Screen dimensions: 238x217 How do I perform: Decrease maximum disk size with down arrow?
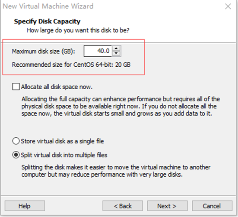tap(116, 53)
